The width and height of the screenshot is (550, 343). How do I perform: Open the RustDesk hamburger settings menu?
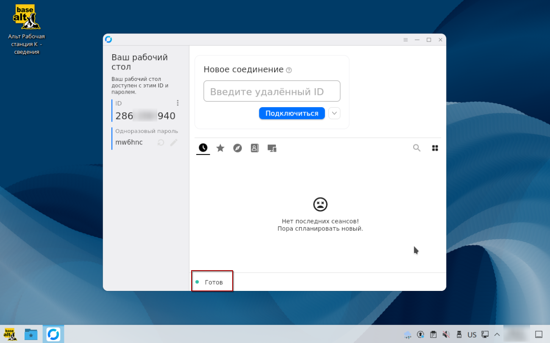[406, 40]
